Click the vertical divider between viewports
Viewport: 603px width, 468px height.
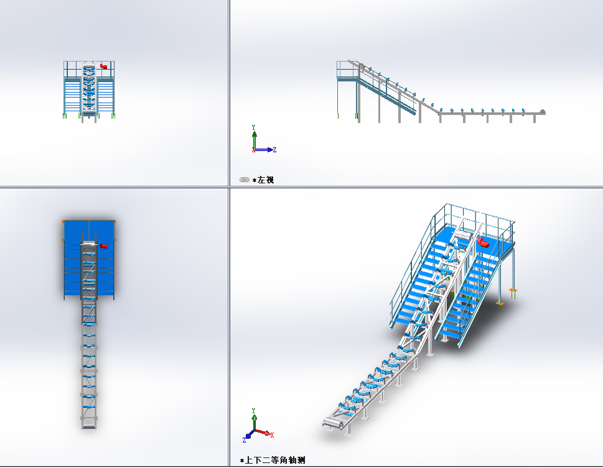pos(229,234)
